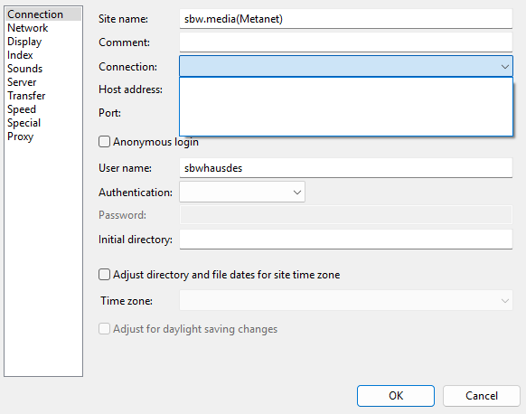Click the Initial directory input field
Screen dimensions: 526x414
346,240
